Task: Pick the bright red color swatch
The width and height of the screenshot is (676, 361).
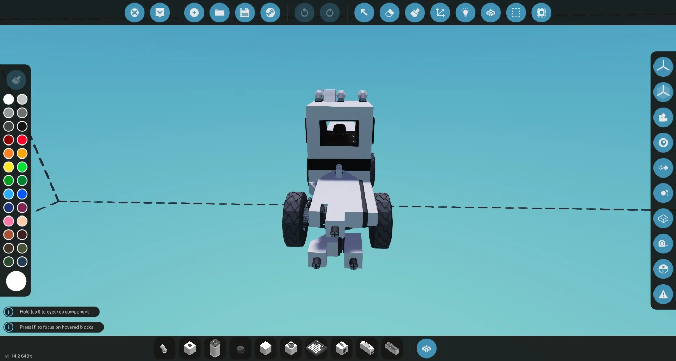Action: tap(22, 140)
